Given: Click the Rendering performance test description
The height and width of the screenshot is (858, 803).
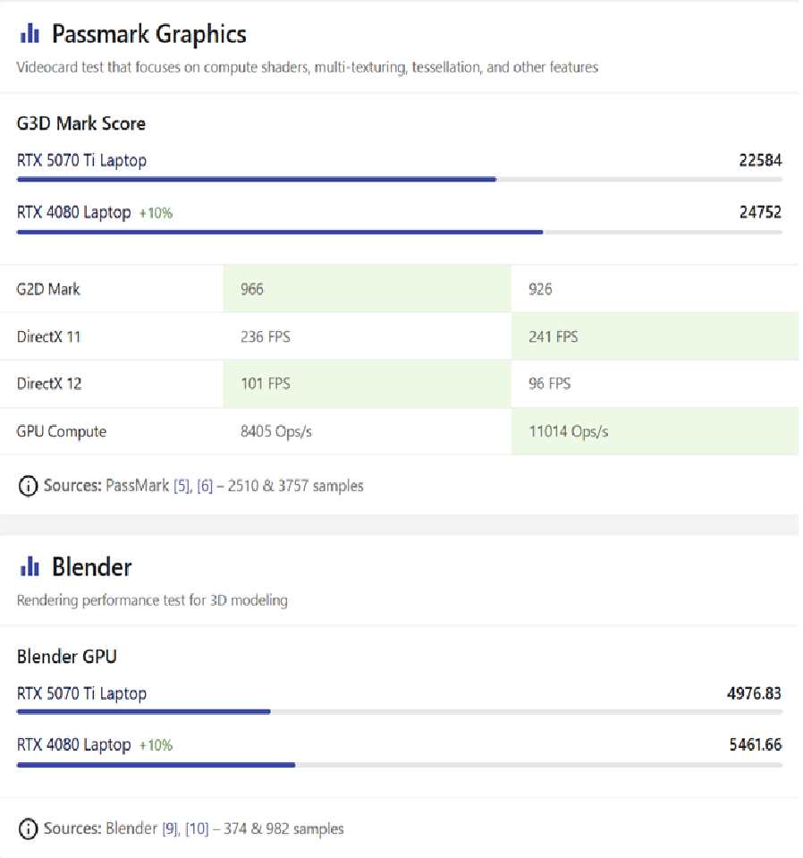Looking at the screenshot, I should [x=152, y=600].
